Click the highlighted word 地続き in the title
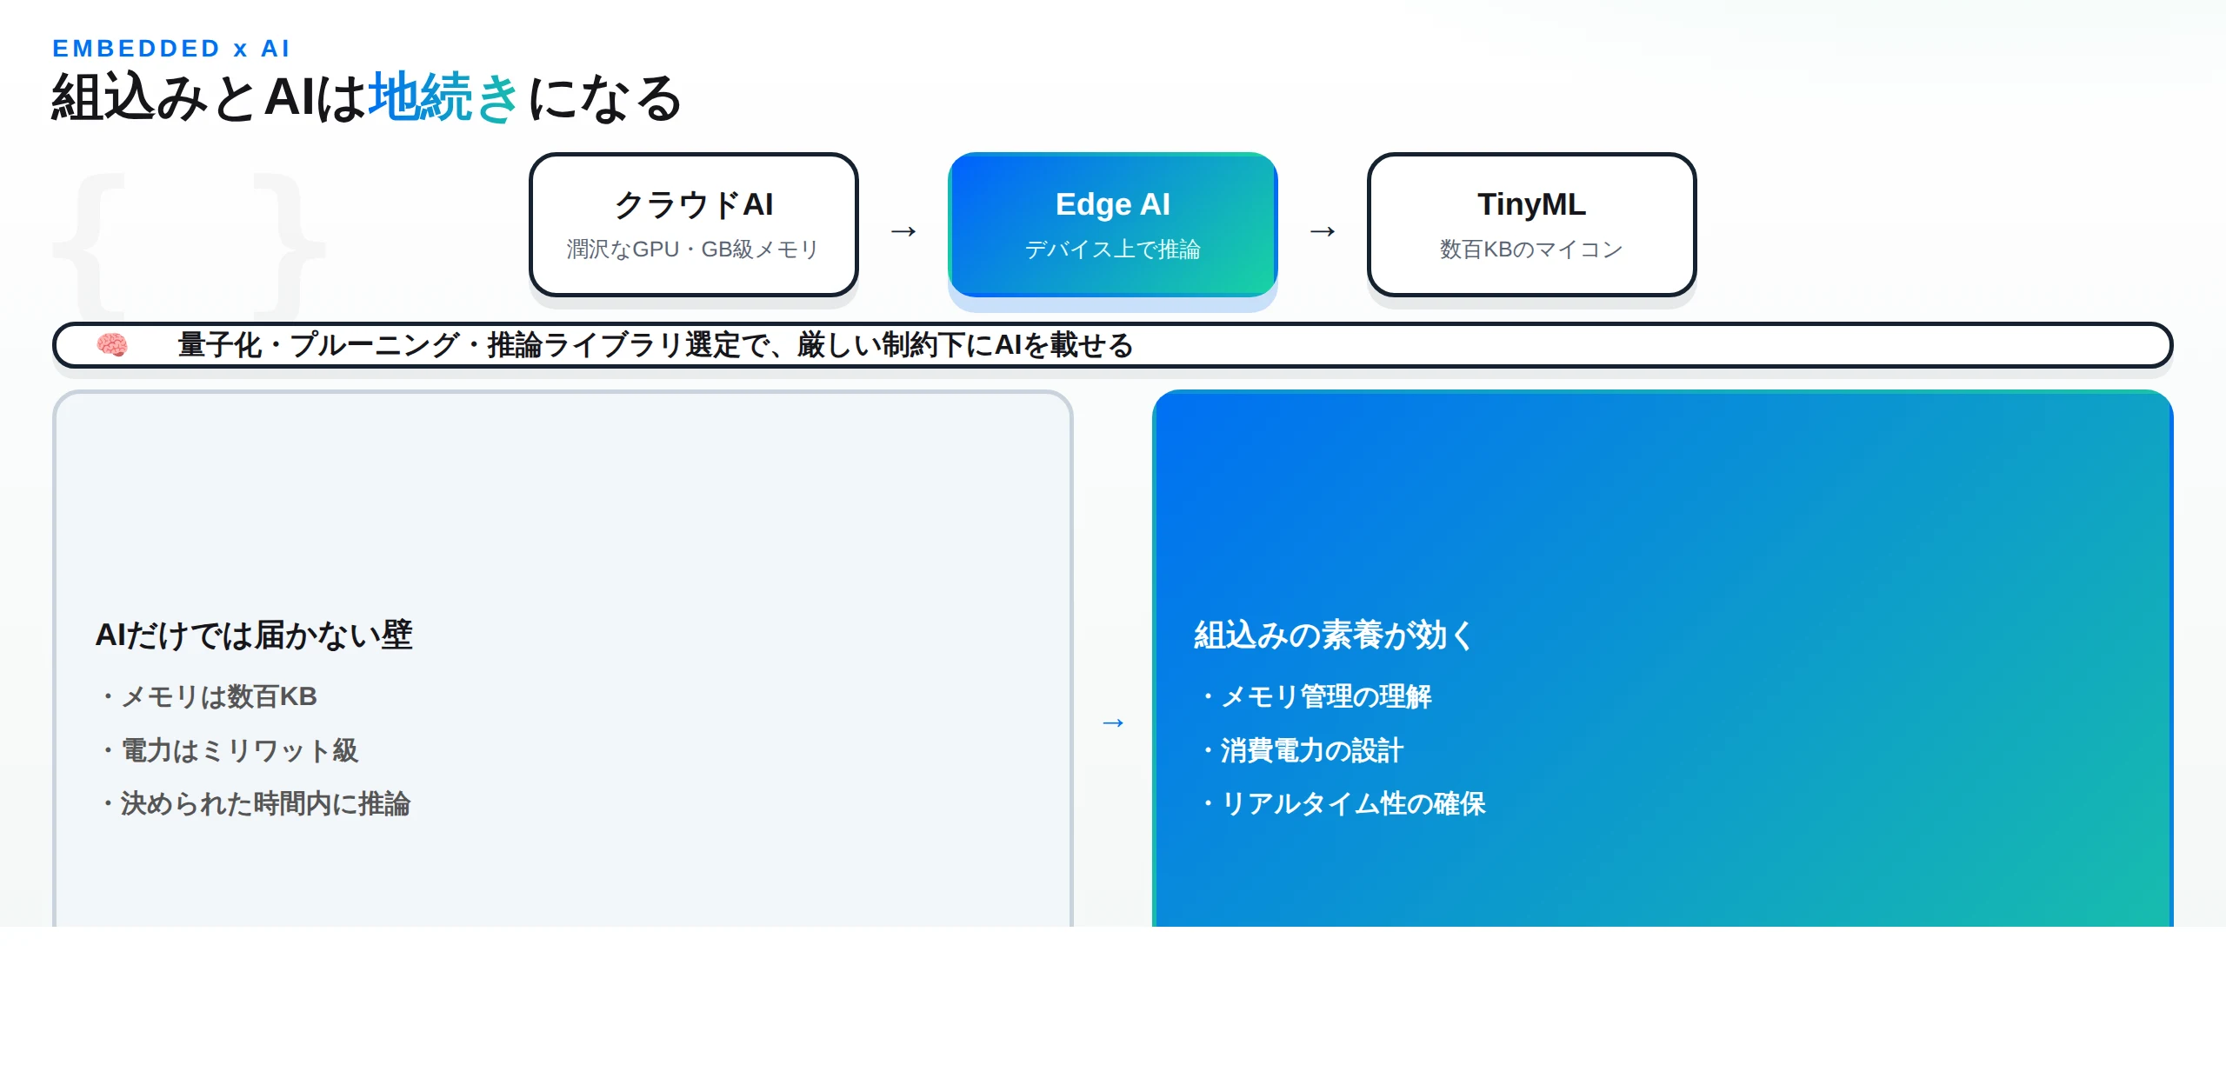The image size is (2226, 1078). pyautogui.click(x=444, y=97)
